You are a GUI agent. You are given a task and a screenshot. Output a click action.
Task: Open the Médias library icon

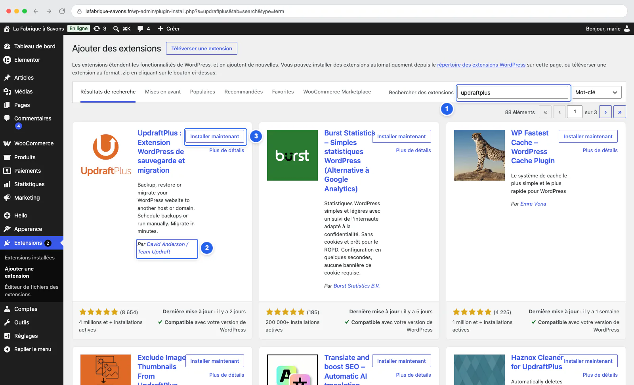pos(7,91)
